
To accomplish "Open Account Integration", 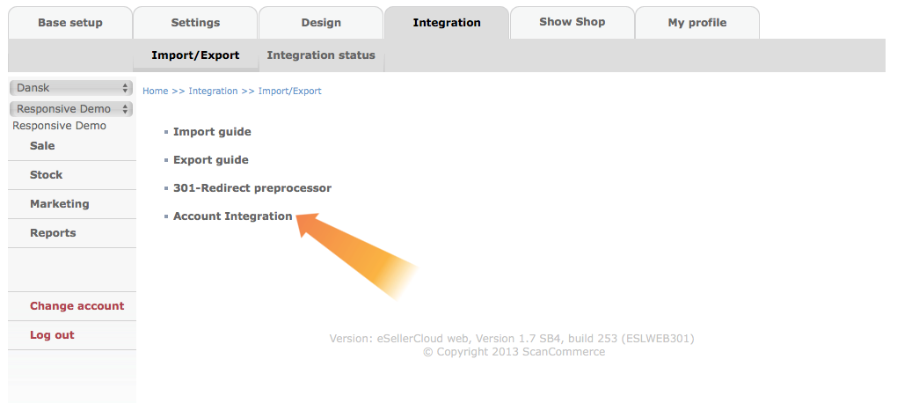I will (233, 216).
